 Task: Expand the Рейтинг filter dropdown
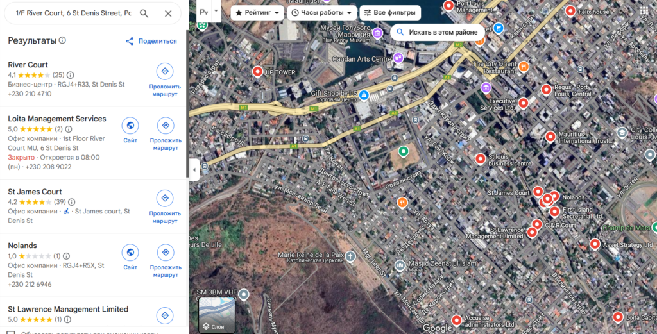(257, 13)
